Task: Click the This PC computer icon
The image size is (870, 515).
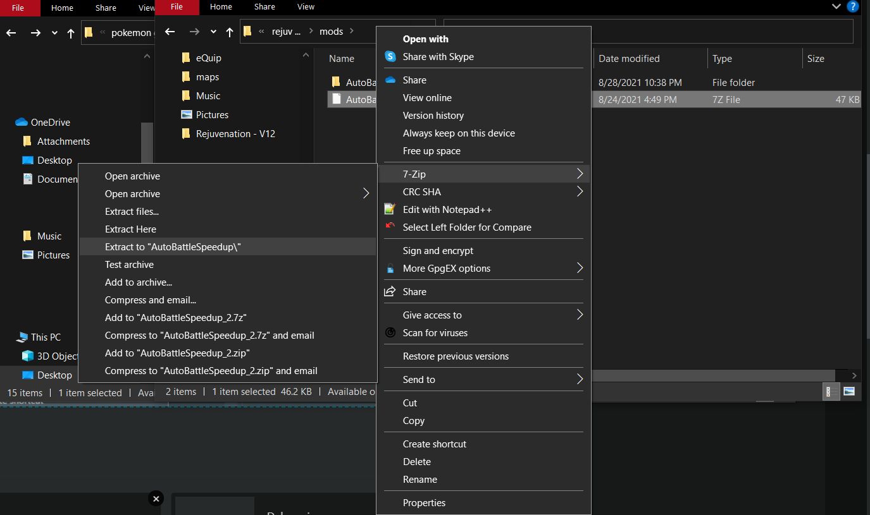Action: (x=22, y=337)
